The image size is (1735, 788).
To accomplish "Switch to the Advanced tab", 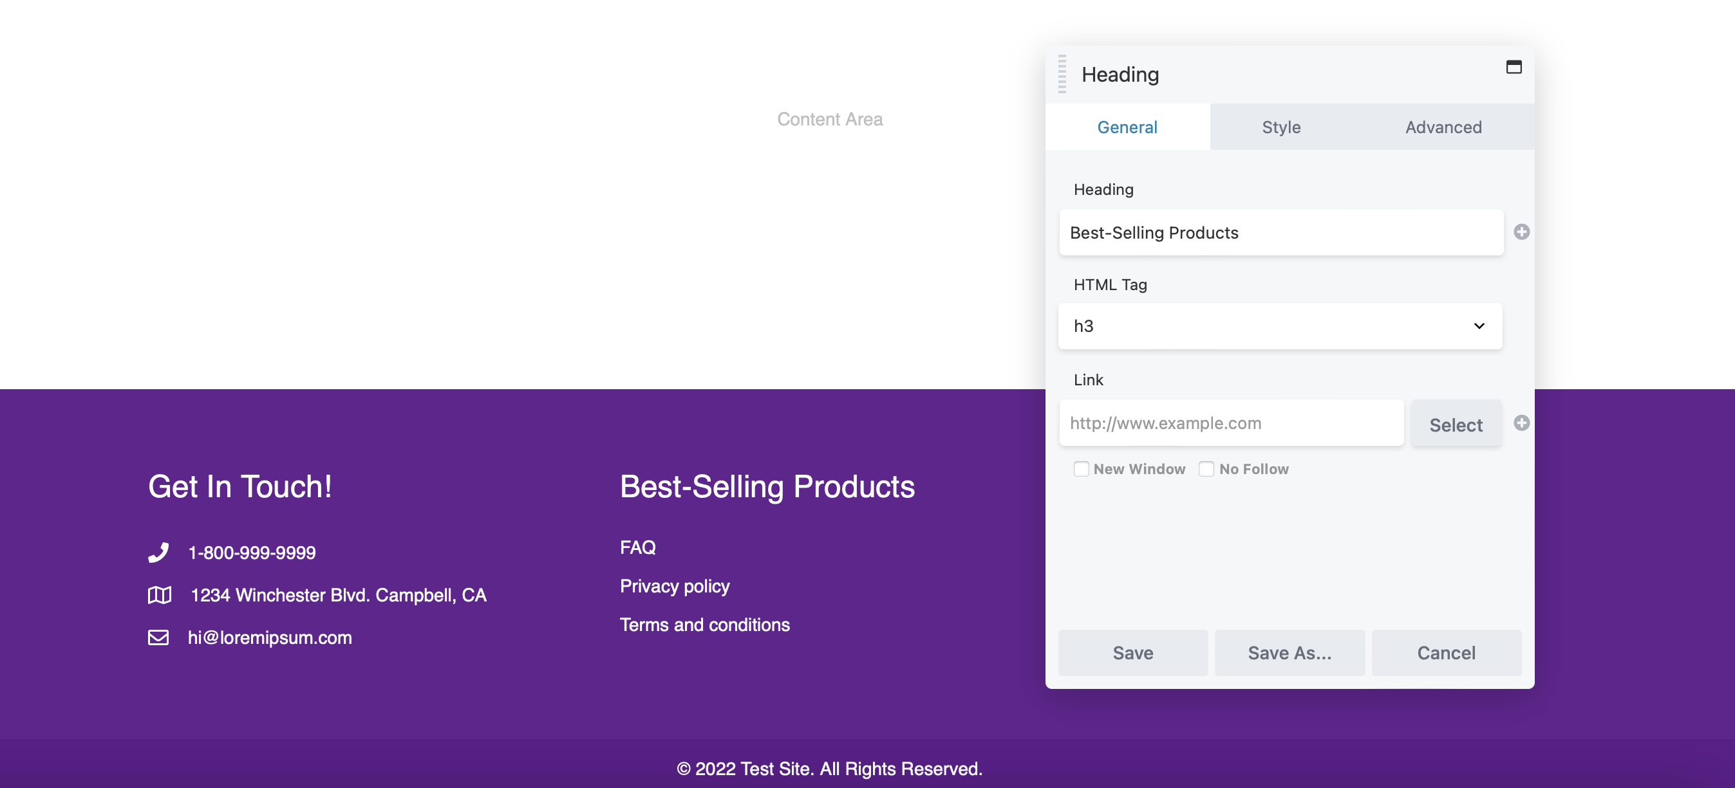I will pos(1443,126).
